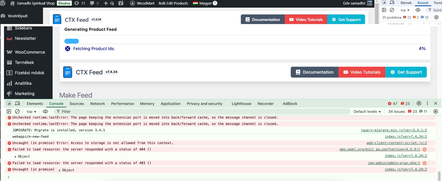Switch to the Network tab
Viewport: 442px width, 181px height.
click(x=98, y=104)
